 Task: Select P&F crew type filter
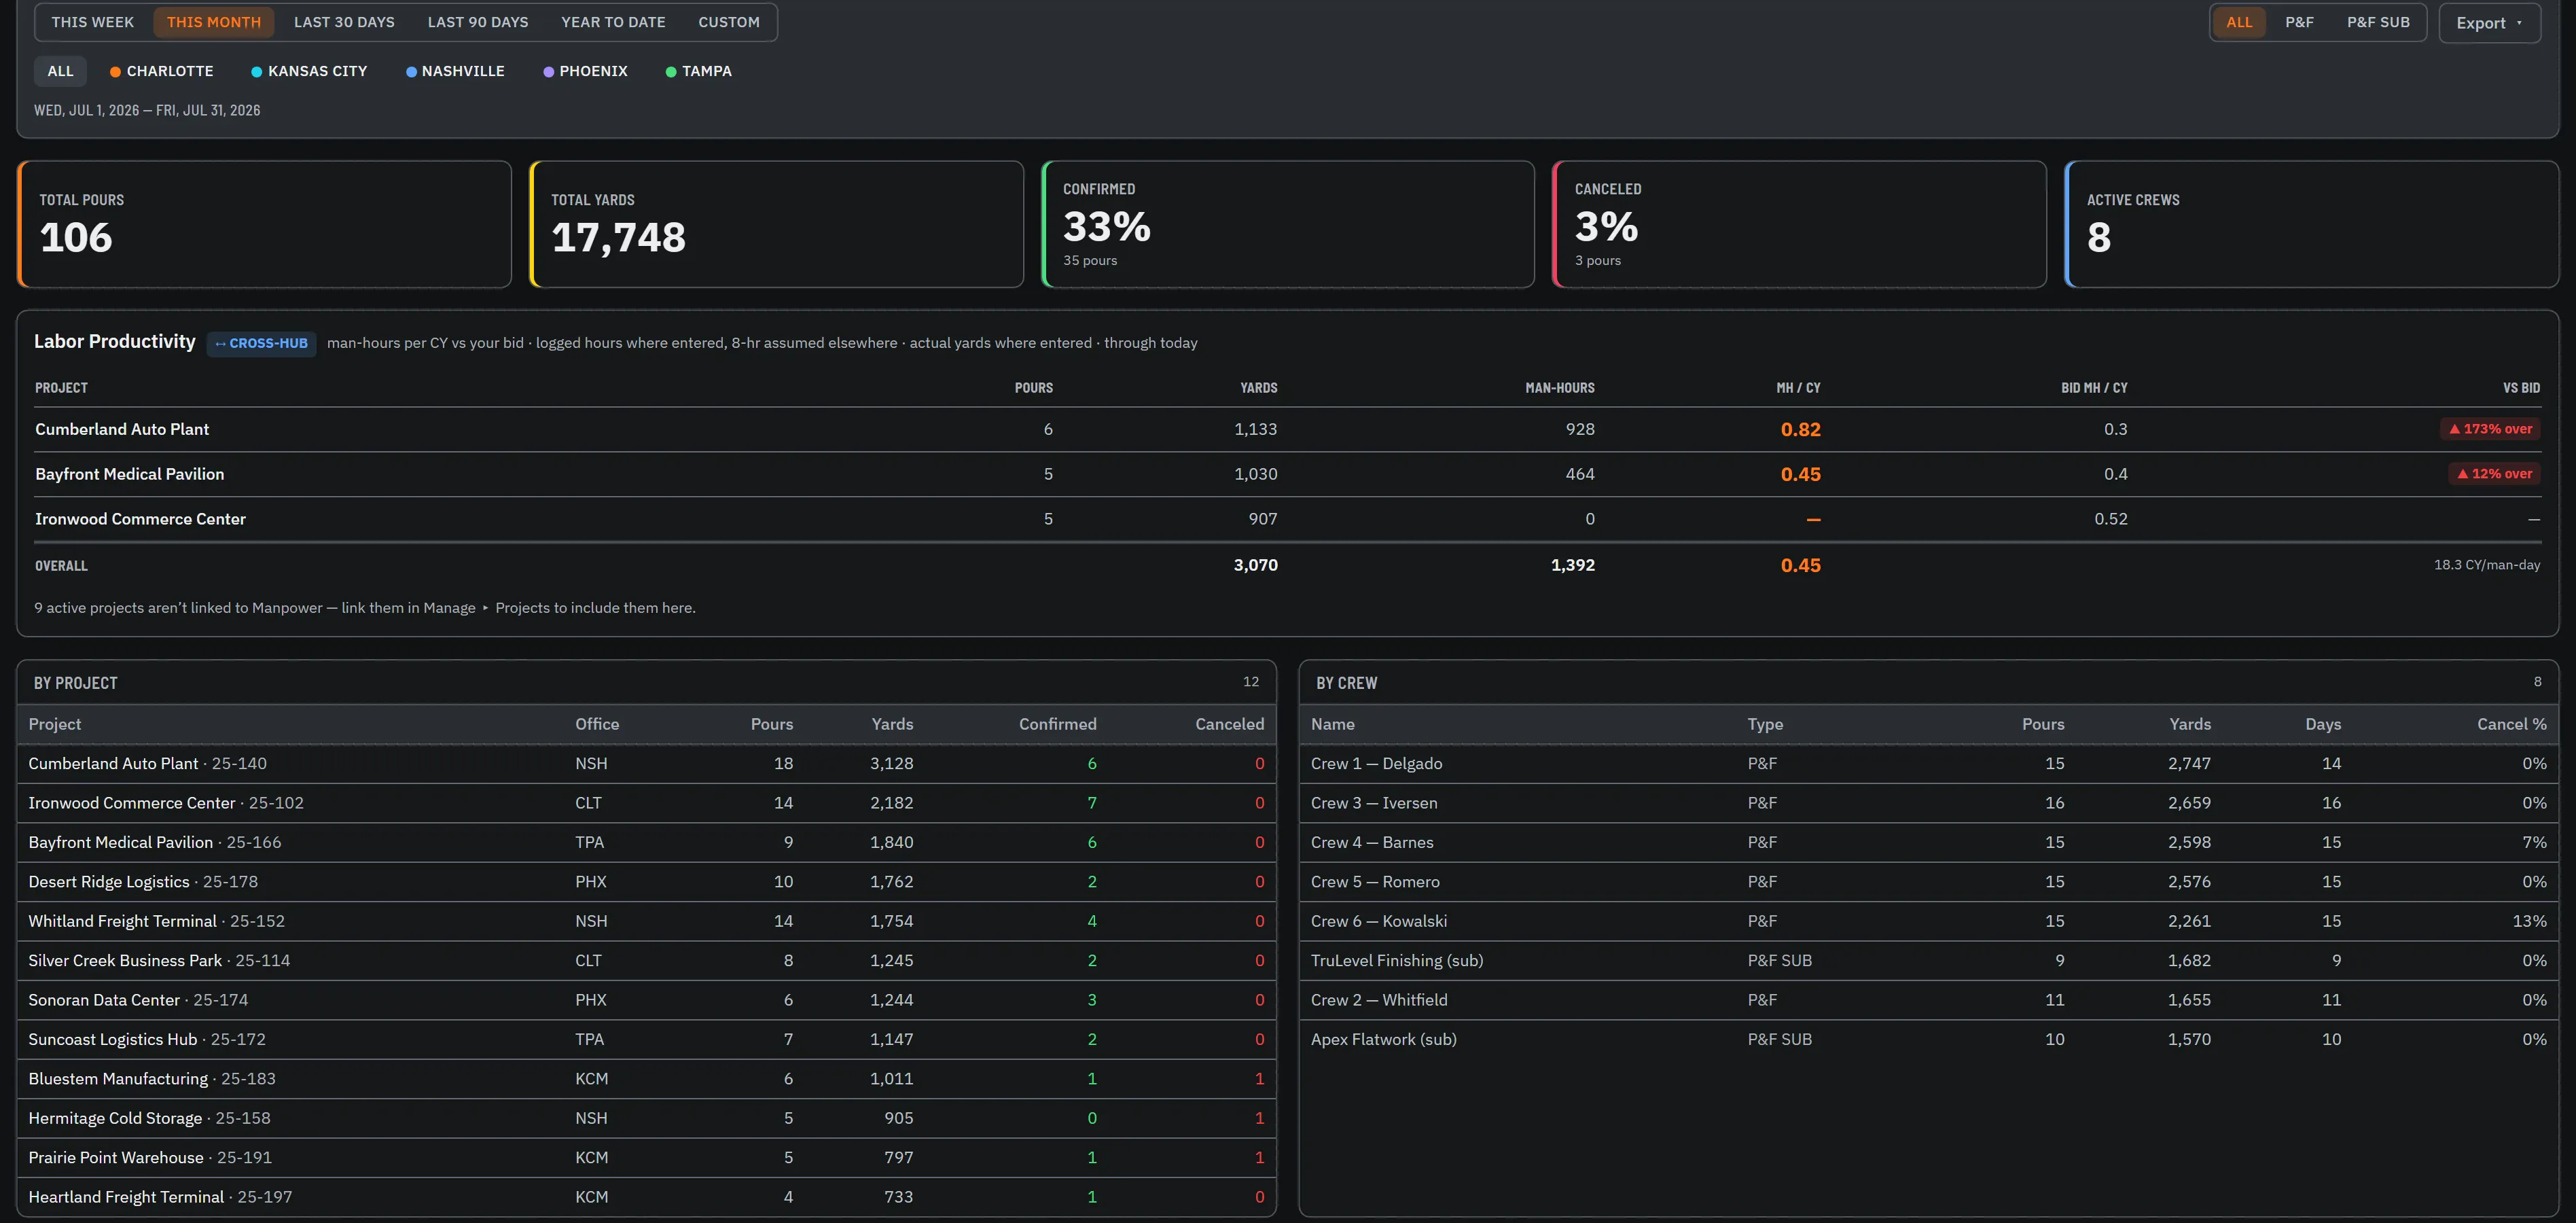2299,22
